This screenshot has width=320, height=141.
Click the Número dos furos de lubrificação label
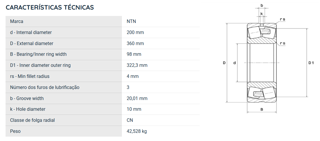coord(45,88)
